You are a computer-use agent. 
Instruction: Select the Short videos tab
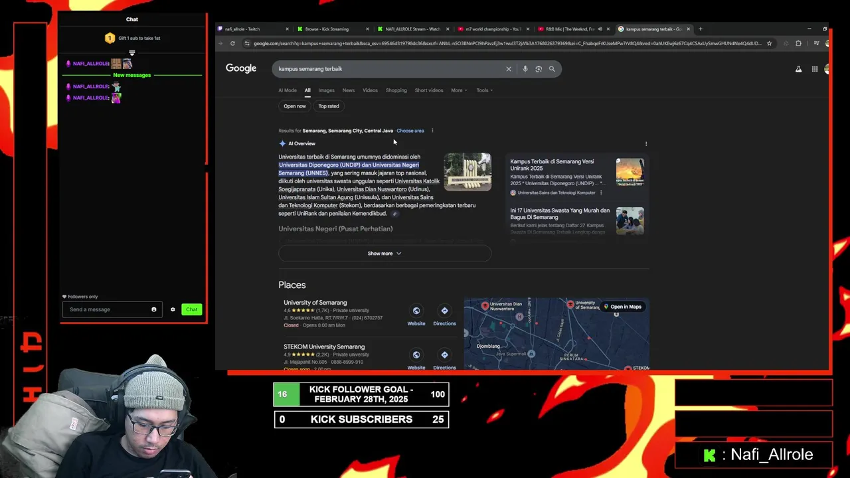coord(429,90)
